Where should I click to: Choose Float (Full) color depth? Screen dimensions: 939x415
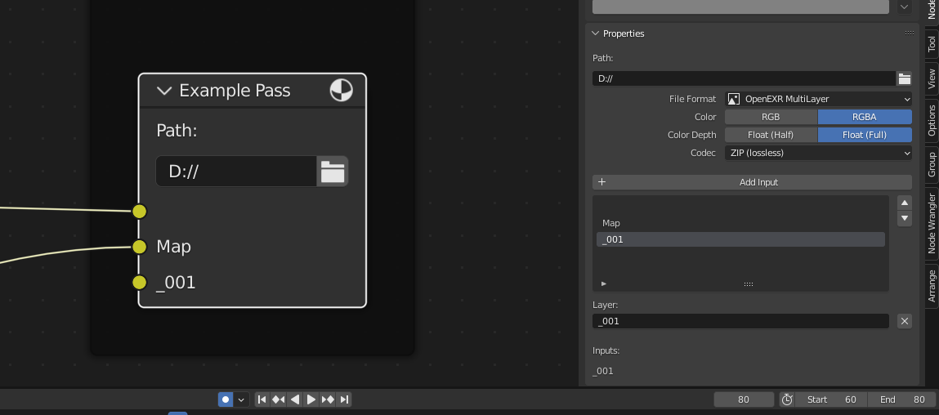pyautogui.click(x=865, y=135)
